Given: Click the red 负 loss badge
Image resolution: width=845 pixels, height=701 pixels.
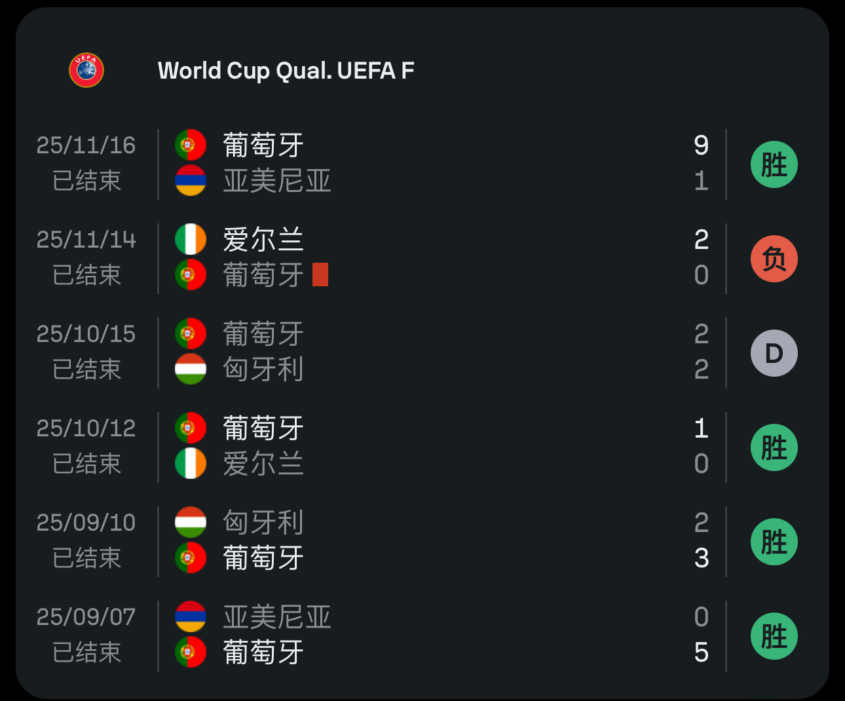Looking at the screenshot, I should (774, 259).
